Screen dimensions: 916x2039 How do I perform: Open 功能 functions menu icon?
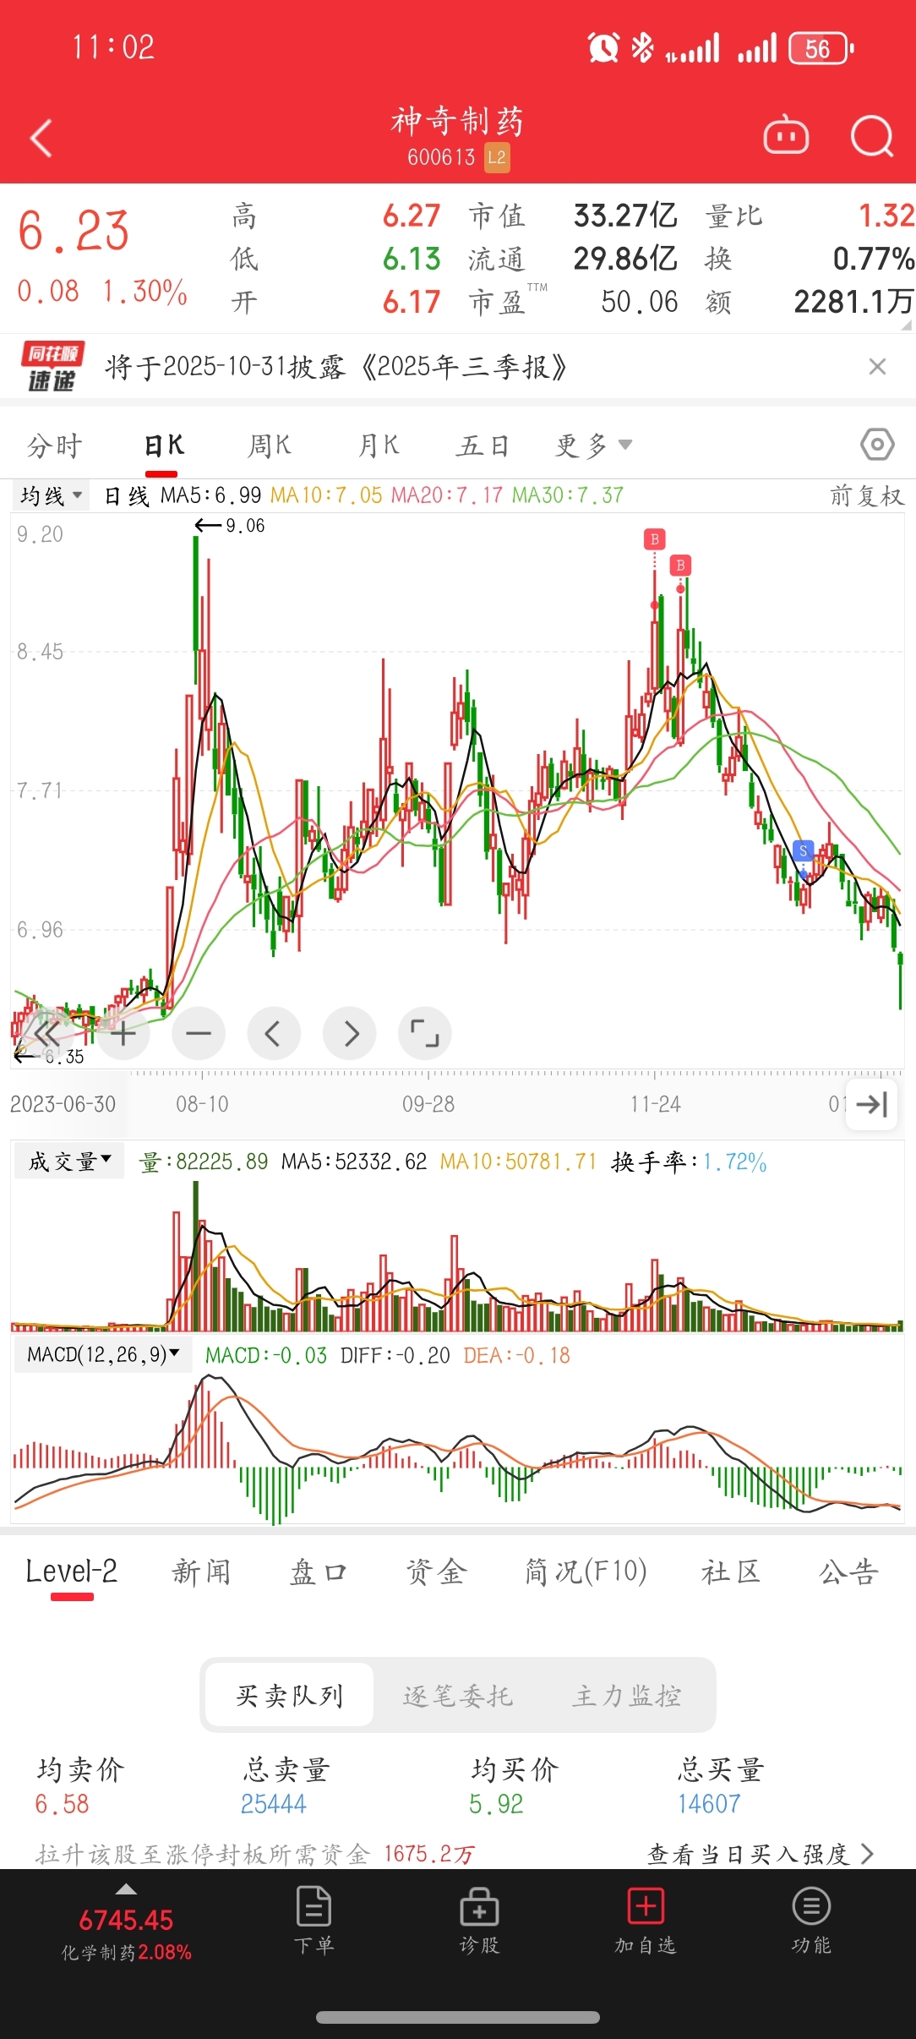tap(811, 1921)
